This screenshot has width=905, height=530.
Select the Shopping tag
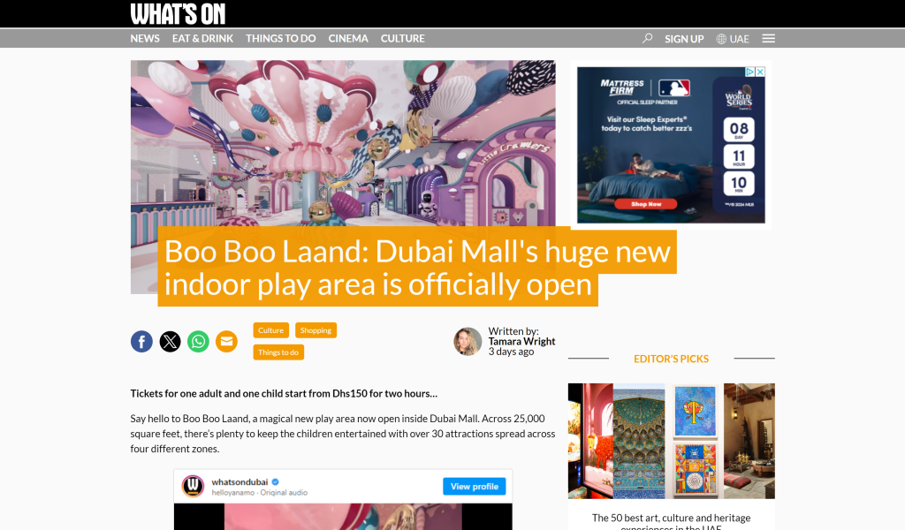tap(316, 330)
